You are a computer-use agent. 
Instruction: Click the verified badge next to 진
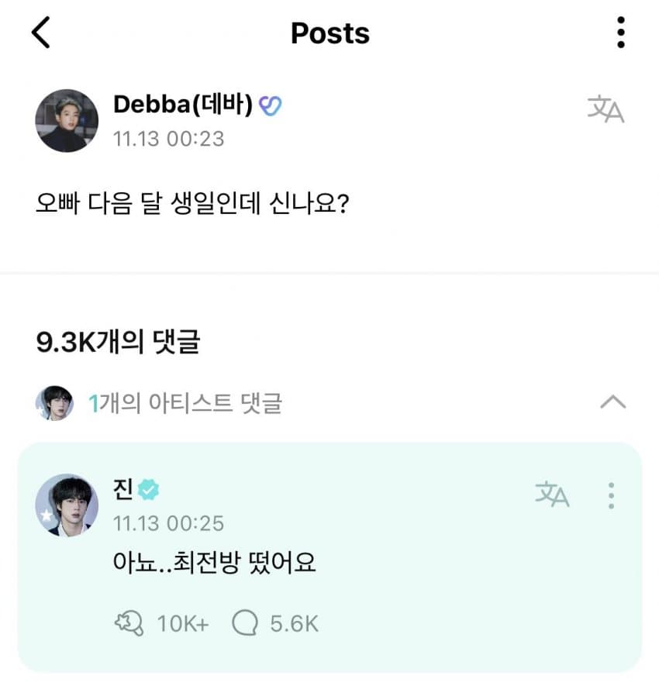(149, 489)
